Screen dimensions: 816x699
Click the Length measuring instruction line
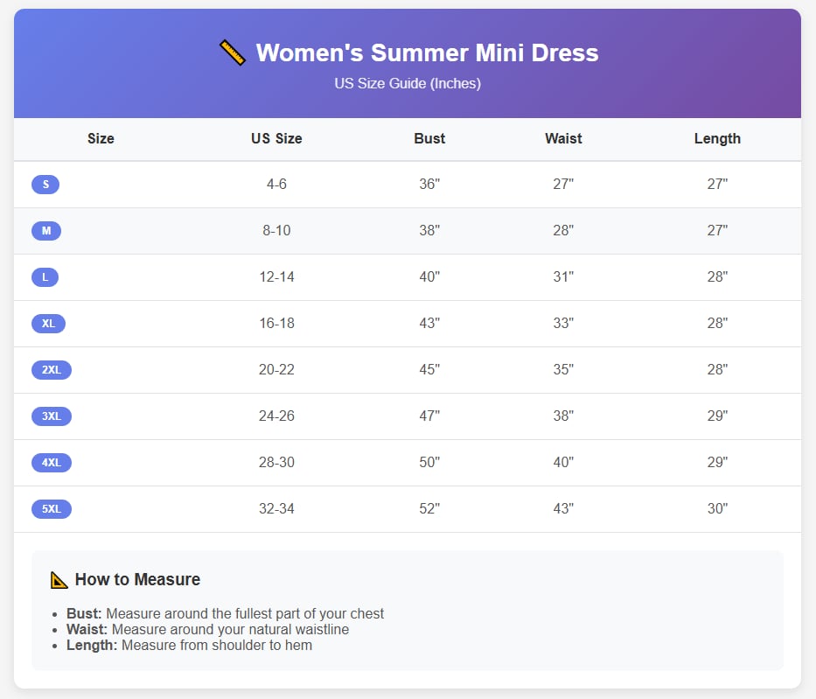pyautogui.click(x=189, y=646)
